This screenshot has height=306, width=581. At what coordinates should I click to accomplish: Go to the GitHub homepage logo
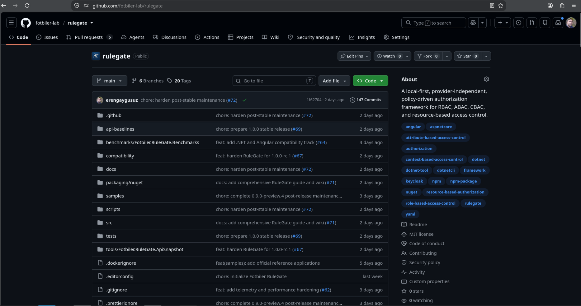pos(26,23)
